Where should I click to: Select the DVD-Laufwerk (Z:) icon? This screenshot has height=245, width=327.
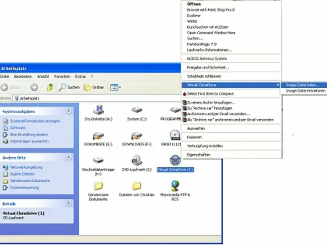[x=137, y=160]
